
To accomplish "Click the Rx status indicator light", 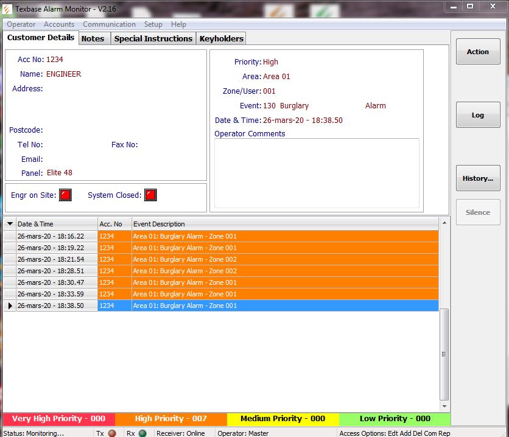I will (142, 433).
